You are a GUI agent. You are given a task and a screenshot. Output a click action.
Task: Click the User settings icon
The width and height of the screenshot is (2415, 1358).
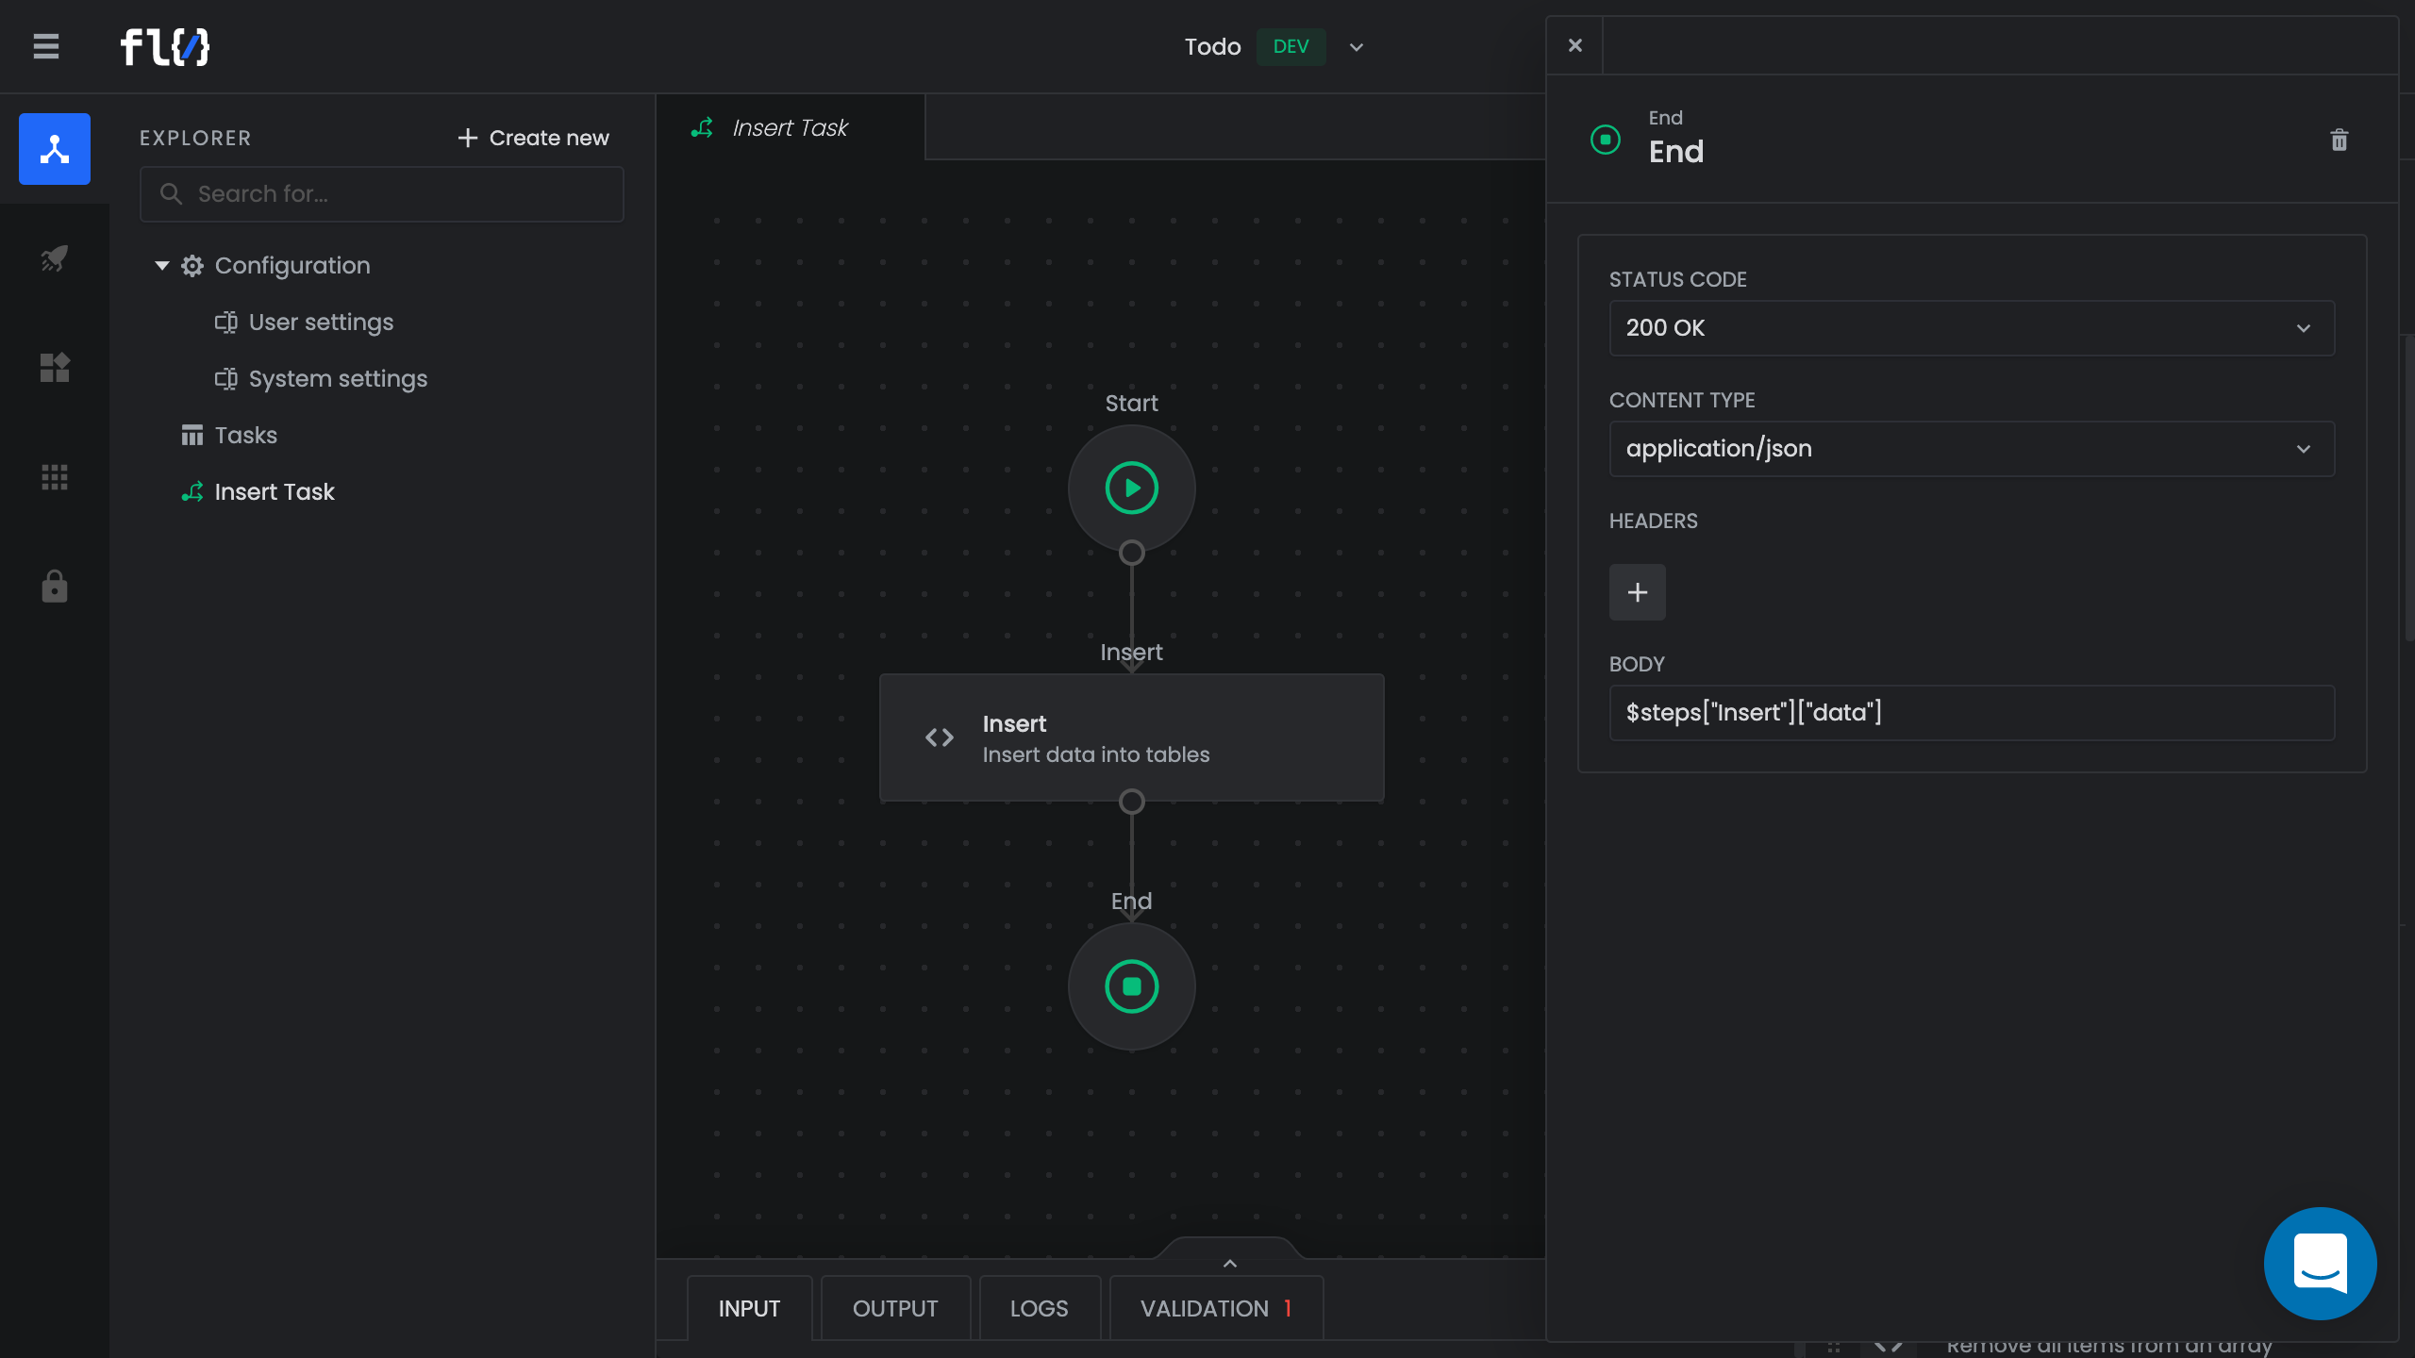(x=226, y=323)
